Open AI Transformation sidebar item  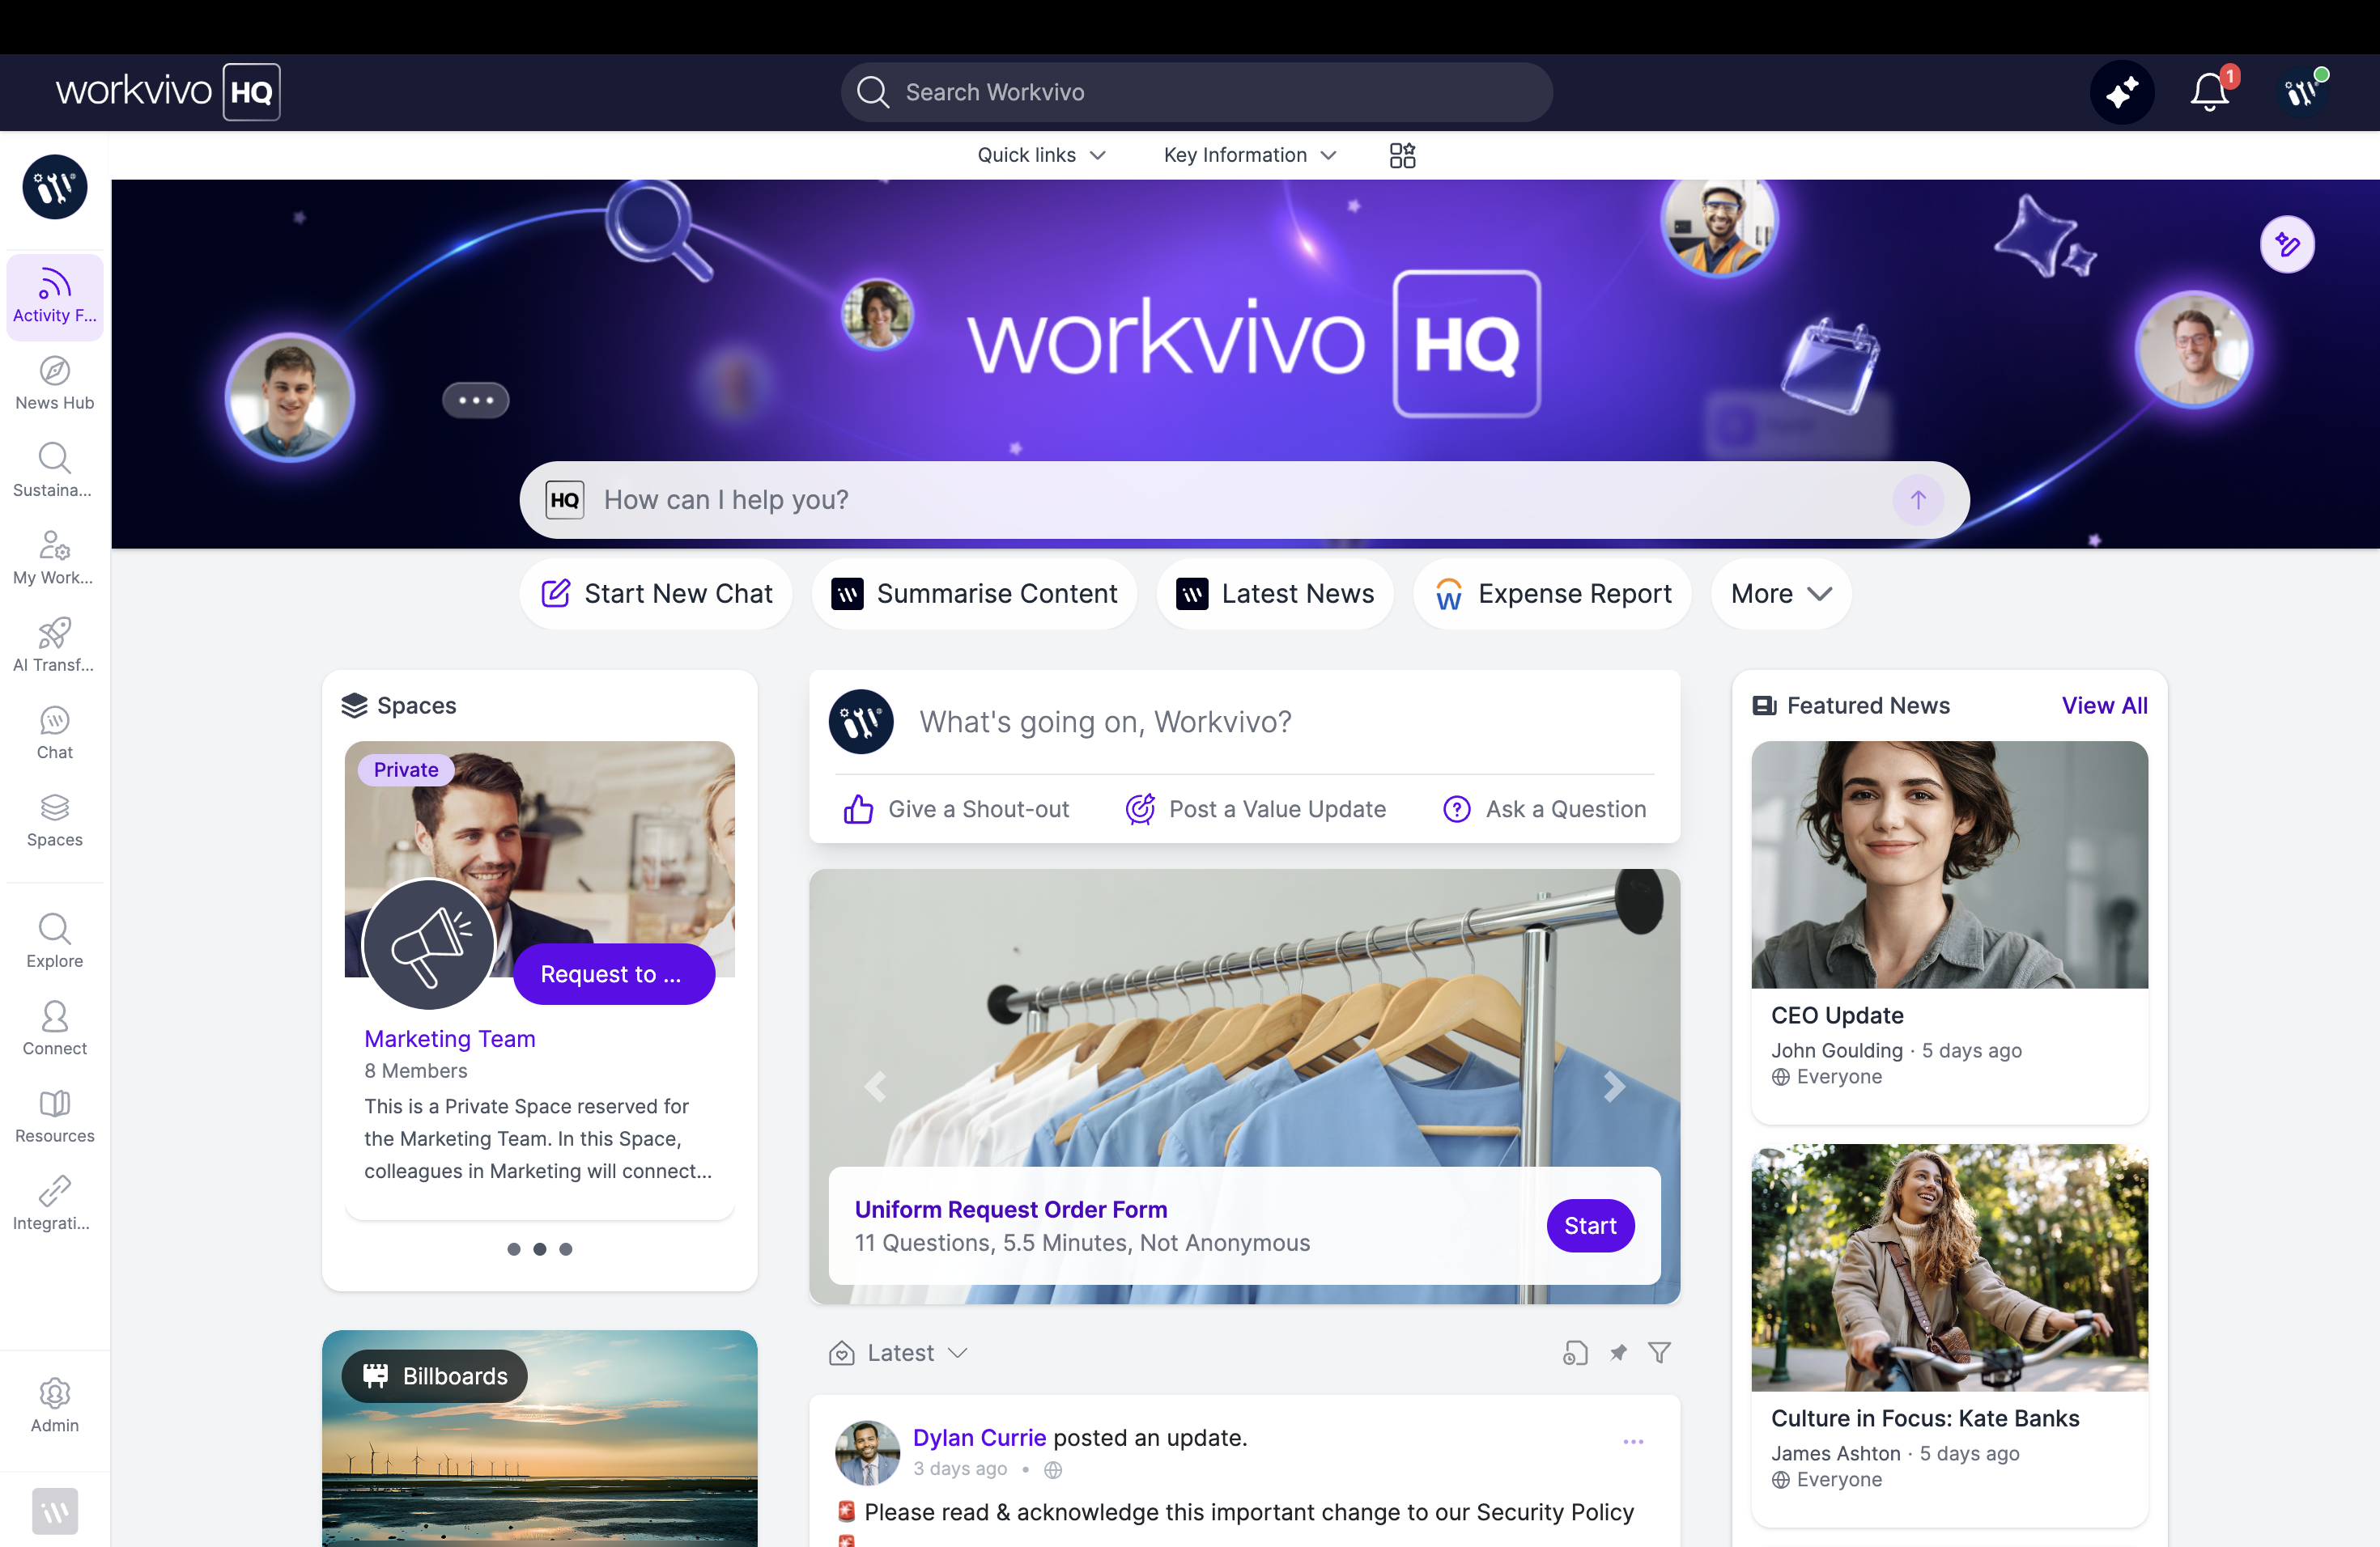(x=55, y=646)
